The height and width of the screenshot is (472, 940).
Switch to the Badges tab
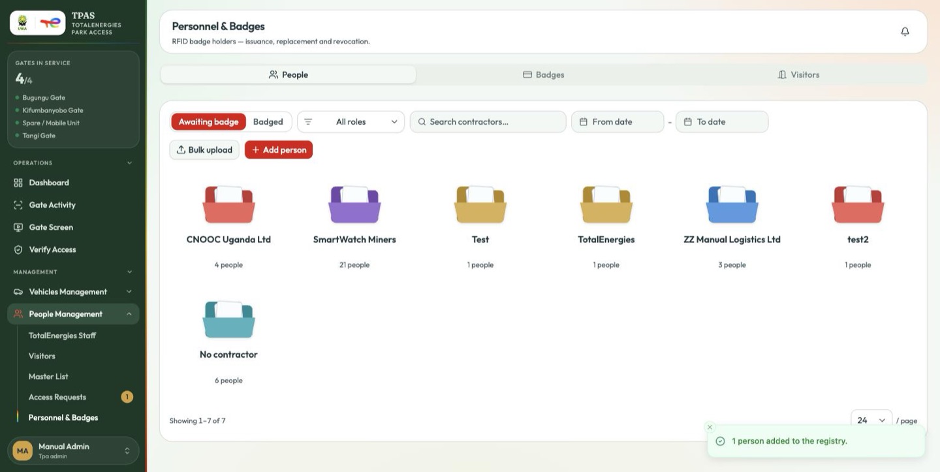pyautogui.click(x=544, y=74)
